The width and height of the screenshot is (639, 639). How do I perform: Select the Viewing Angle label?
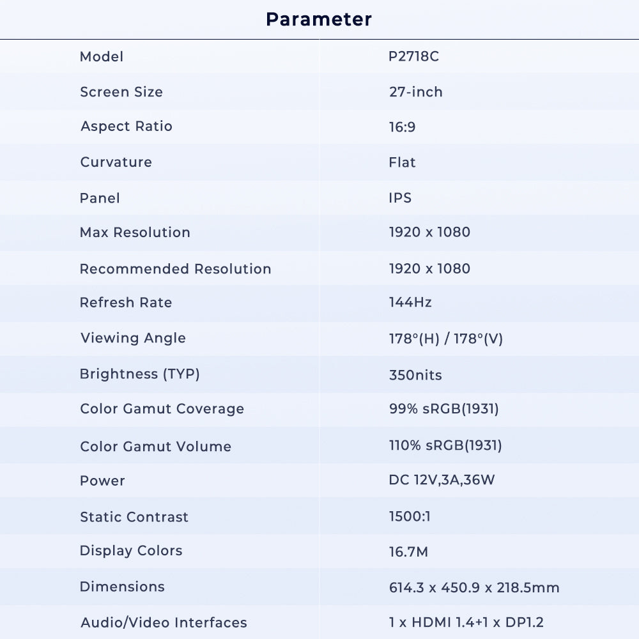click(x=133, y=339)
